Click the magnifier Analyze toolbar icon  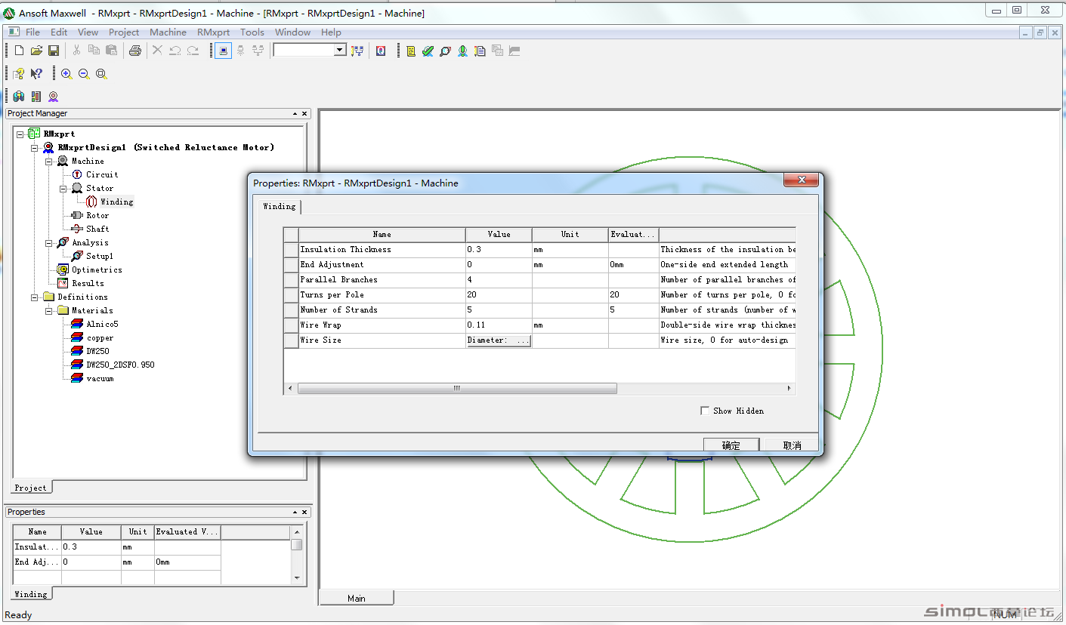coord(445,51)
